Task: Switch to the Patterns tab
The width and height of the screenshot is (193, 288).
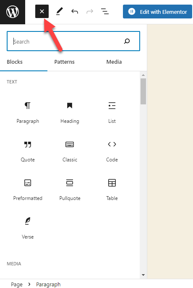Action: (x=64, y=62)
